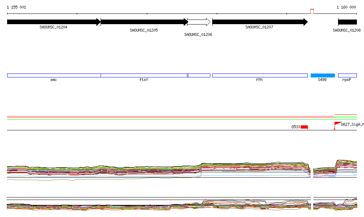
Task: Open the SAOUHSC_01206 text label
Action: pos(198,34)
